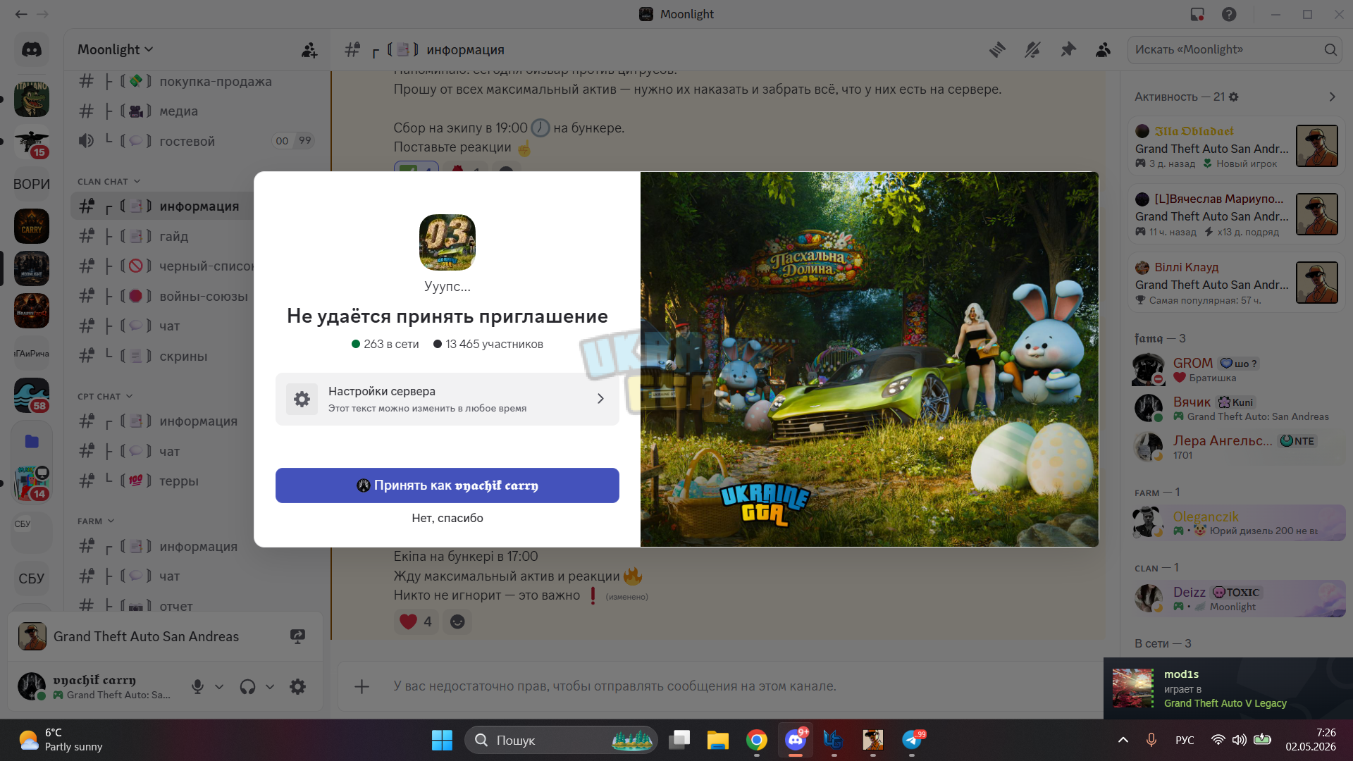This screenshot has height=761, width=1353.
Task: Click the plus attachment button
Action: (x=362, y=686)
